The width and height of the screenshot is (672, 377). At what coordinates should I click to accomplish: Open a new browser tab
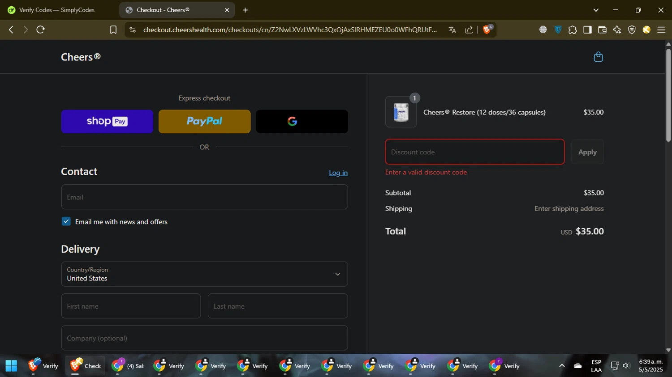point(245,10)
